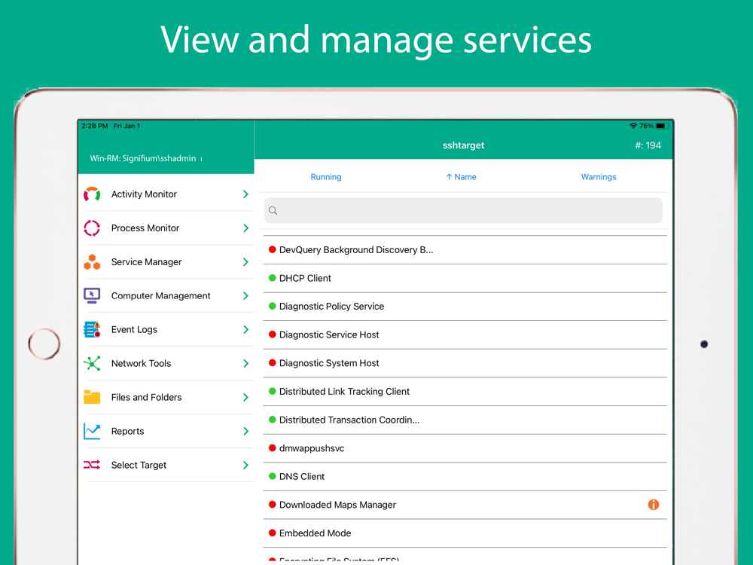Viewport: 753px width, 565px height.
Task: Expand Select Target chevron
Action: [245, 465]
